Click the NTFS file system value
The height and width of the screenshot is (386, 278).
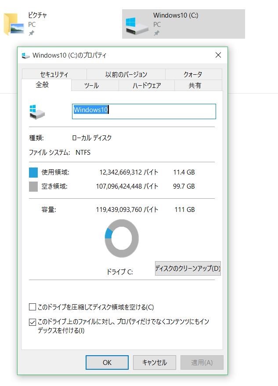point(83,153)
